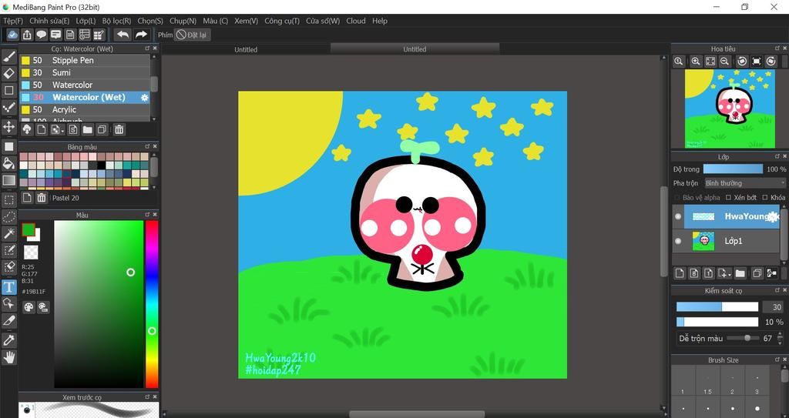
Task: Select the transparent color swatch
Action: 31,252
